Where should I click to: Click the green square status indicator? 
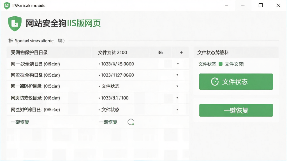[x=221, y=64]
